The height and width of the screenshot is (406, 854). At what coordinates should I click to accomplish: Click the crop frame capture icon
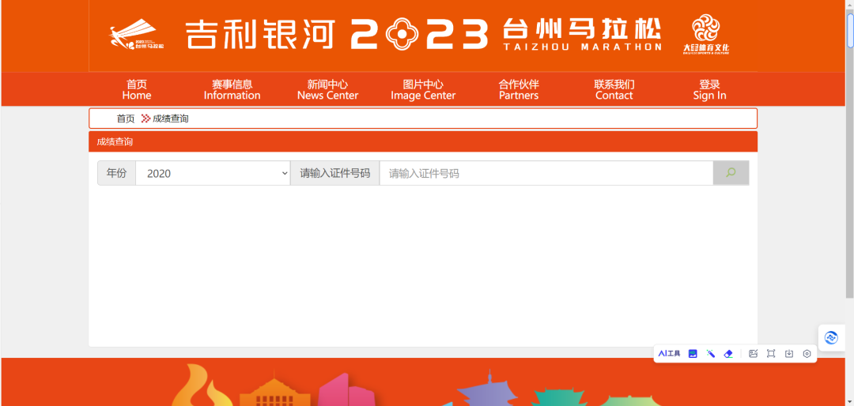tap(771, 354)
